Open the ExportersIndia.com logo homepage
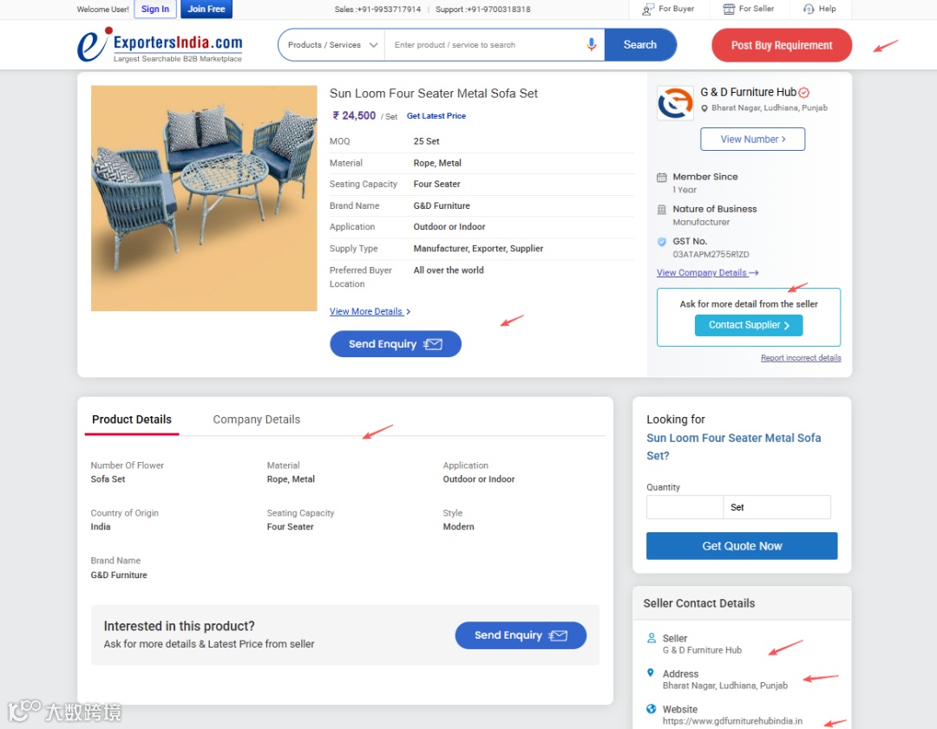 [160, 45]
